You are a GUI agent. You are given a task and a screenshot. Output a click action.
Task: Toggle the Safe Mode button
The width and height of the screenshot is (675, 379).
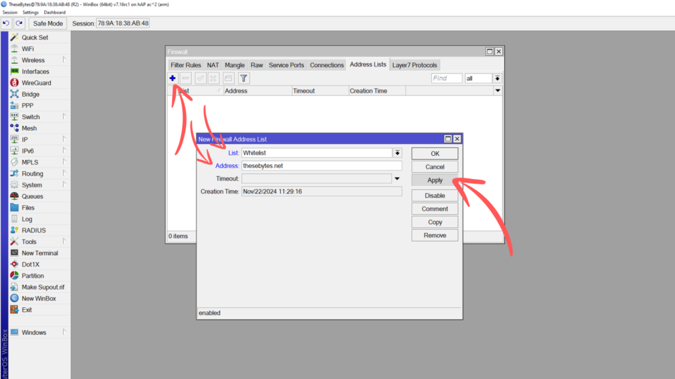(47, 23)
